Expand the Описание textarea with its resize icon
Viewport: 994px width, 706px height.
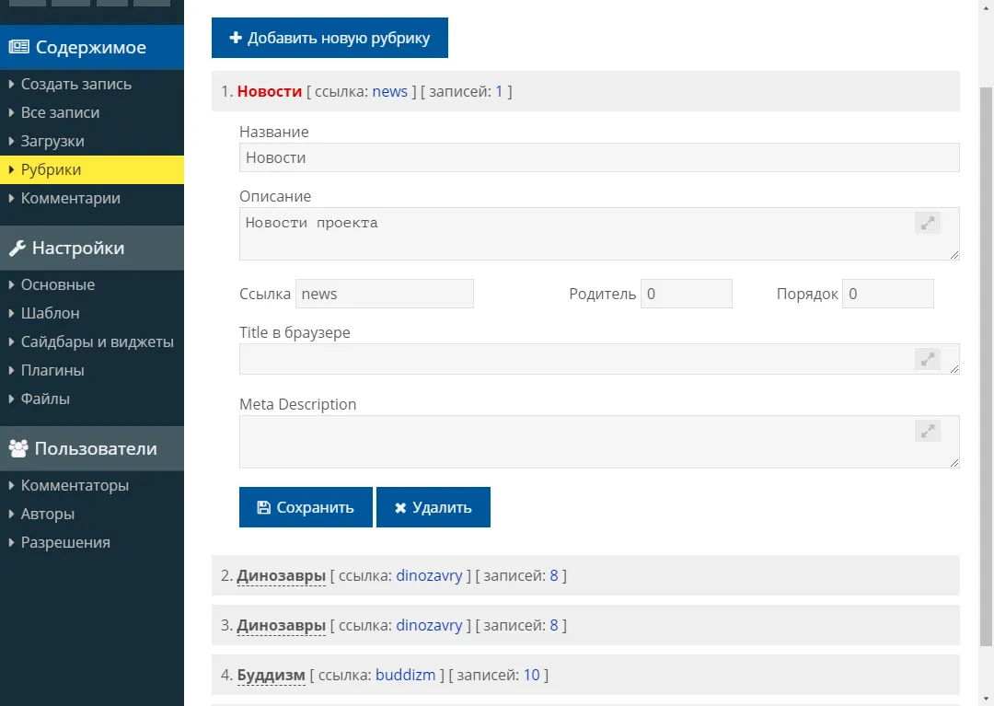[928, 223]
